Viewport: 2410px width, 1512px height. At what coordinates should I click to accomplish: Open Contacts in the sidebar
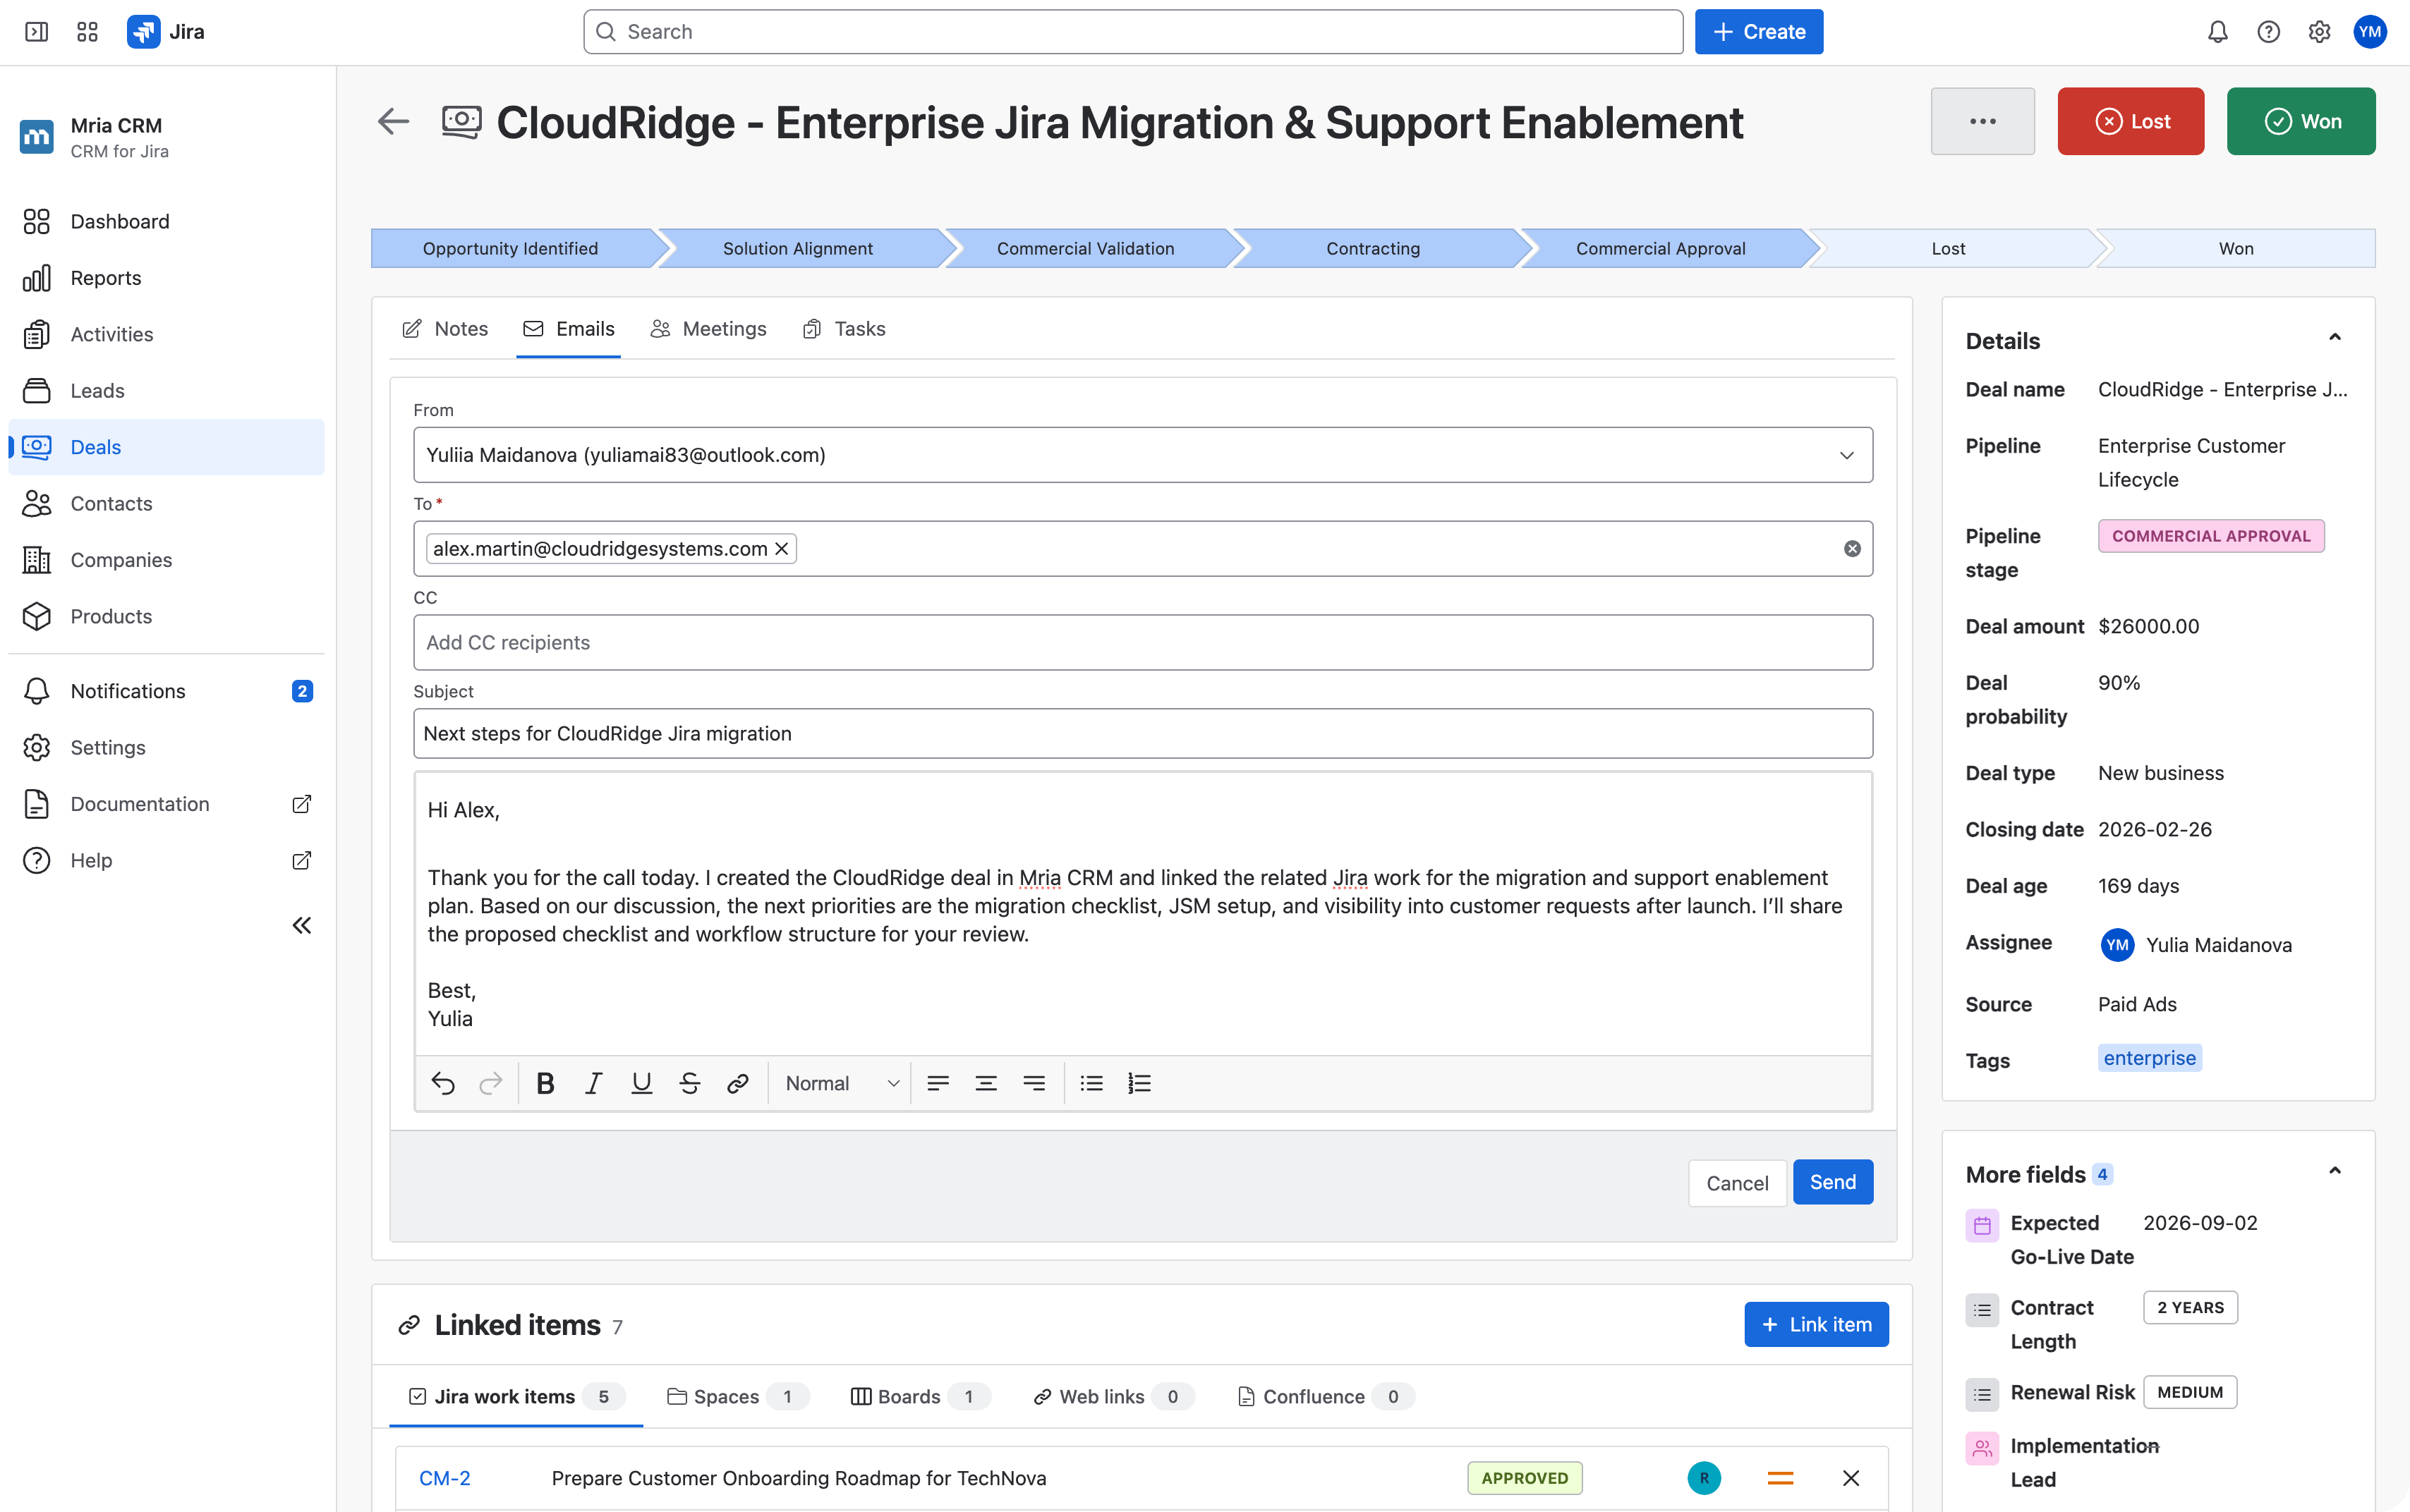coord(166,503)
